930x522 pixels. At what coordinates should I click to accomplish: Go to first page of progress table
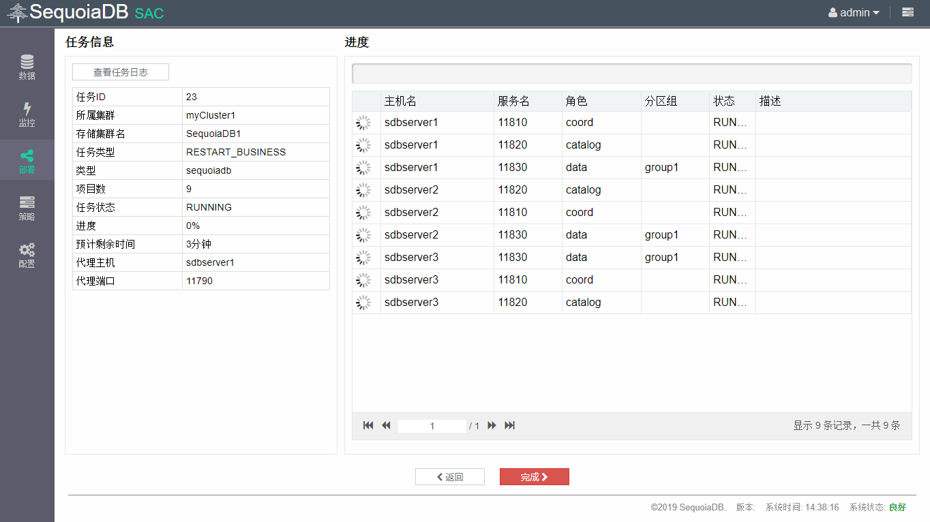[x=368, y=425]
